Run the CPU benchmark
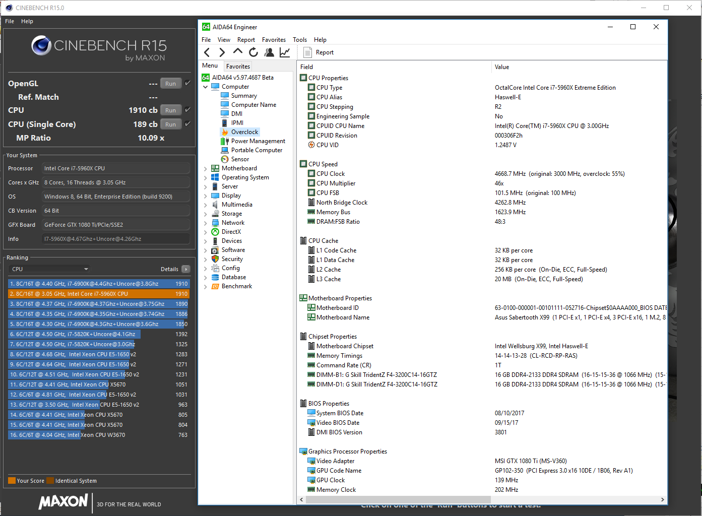Viewport: 702px width, 516px height. click(171, 110)
